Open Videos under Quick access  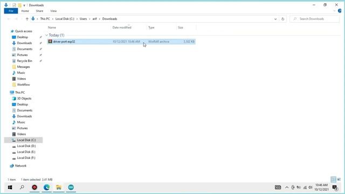[22, 79]
